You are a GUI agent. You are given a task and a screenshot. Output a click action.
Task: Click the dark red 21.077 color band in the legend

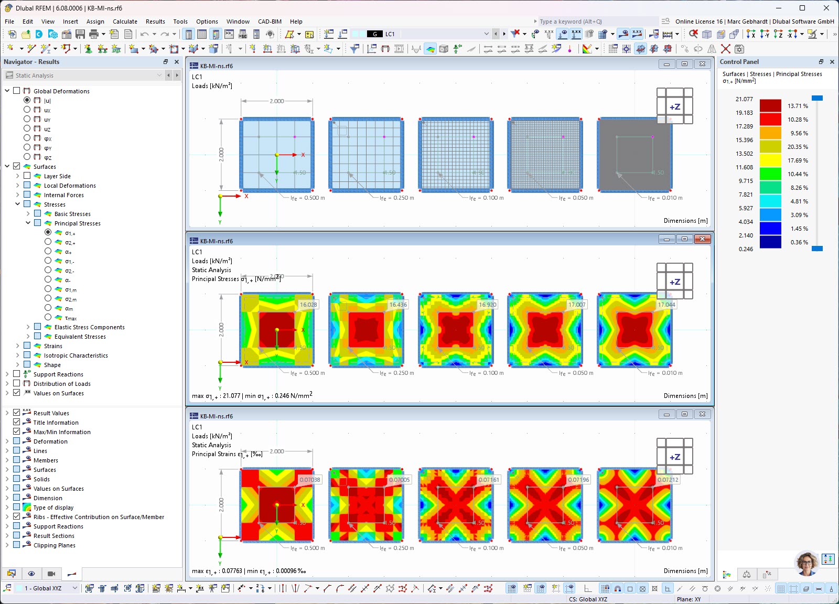click(771, 105)
